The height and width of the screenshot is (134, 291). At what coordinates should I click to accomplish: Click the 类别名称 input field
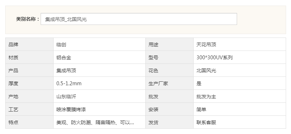(139, 19)
